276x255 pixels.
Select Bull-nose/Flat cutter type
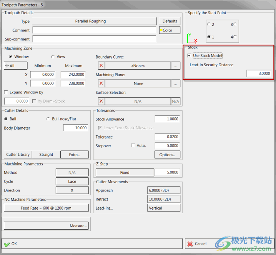[48, 119]
